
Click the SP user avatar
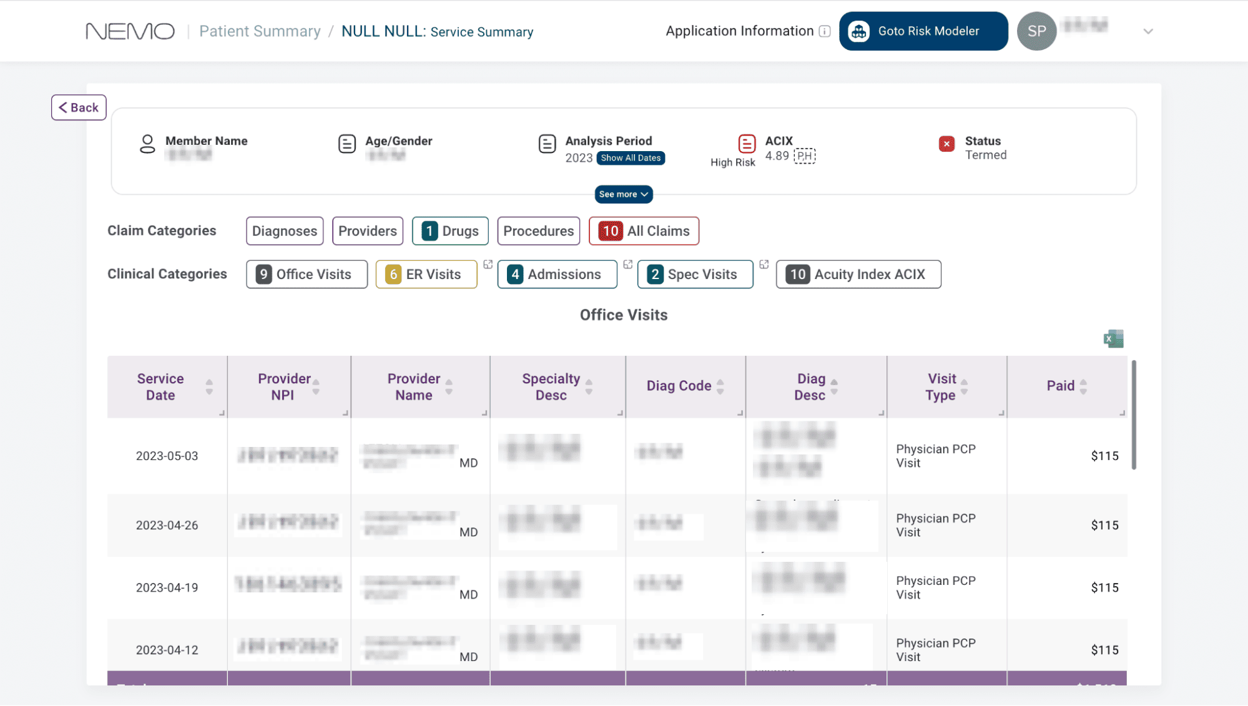pos(1036,31)
